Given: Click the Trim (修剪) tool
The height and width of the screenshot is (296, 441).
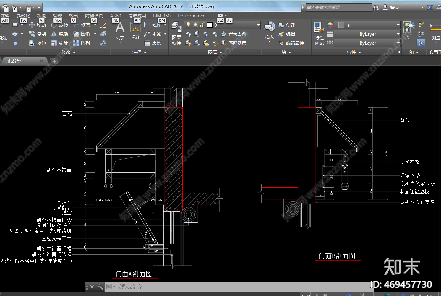Looking at the screenshot, I should 81,25.
